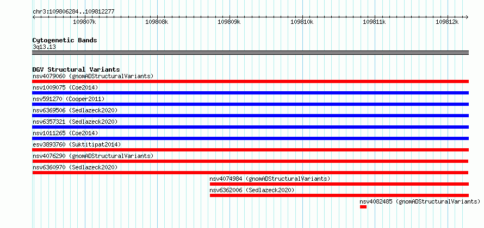Screen dimensions: 484x228
Task: Open the nsv6360970 (Sedlazeck2020) label
Action: click(x=75, y=167)
